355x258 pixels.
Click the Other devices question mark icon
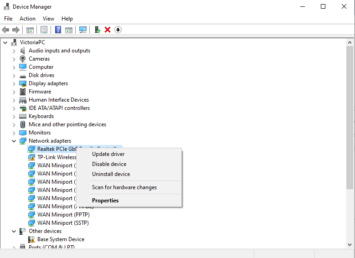point(23,231)
